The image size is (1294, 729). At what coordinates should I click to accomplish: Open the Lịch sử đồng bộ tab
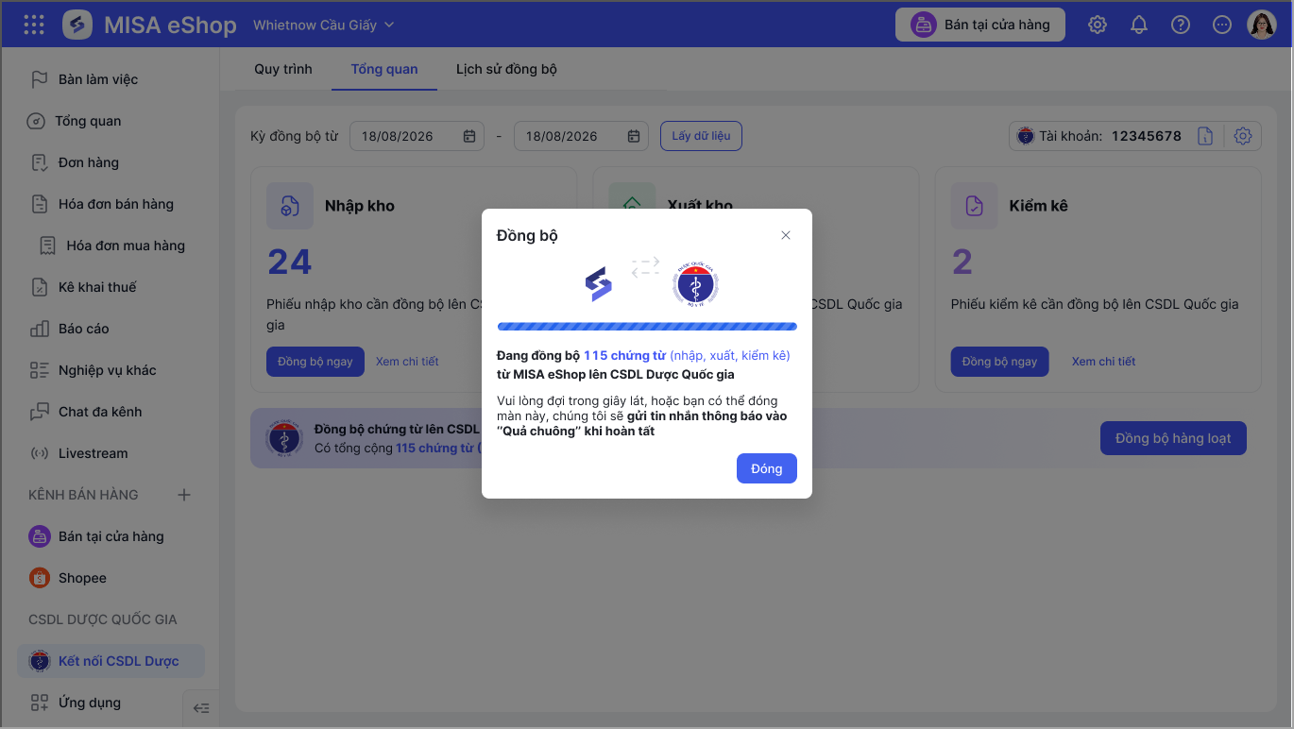point(506,69)
